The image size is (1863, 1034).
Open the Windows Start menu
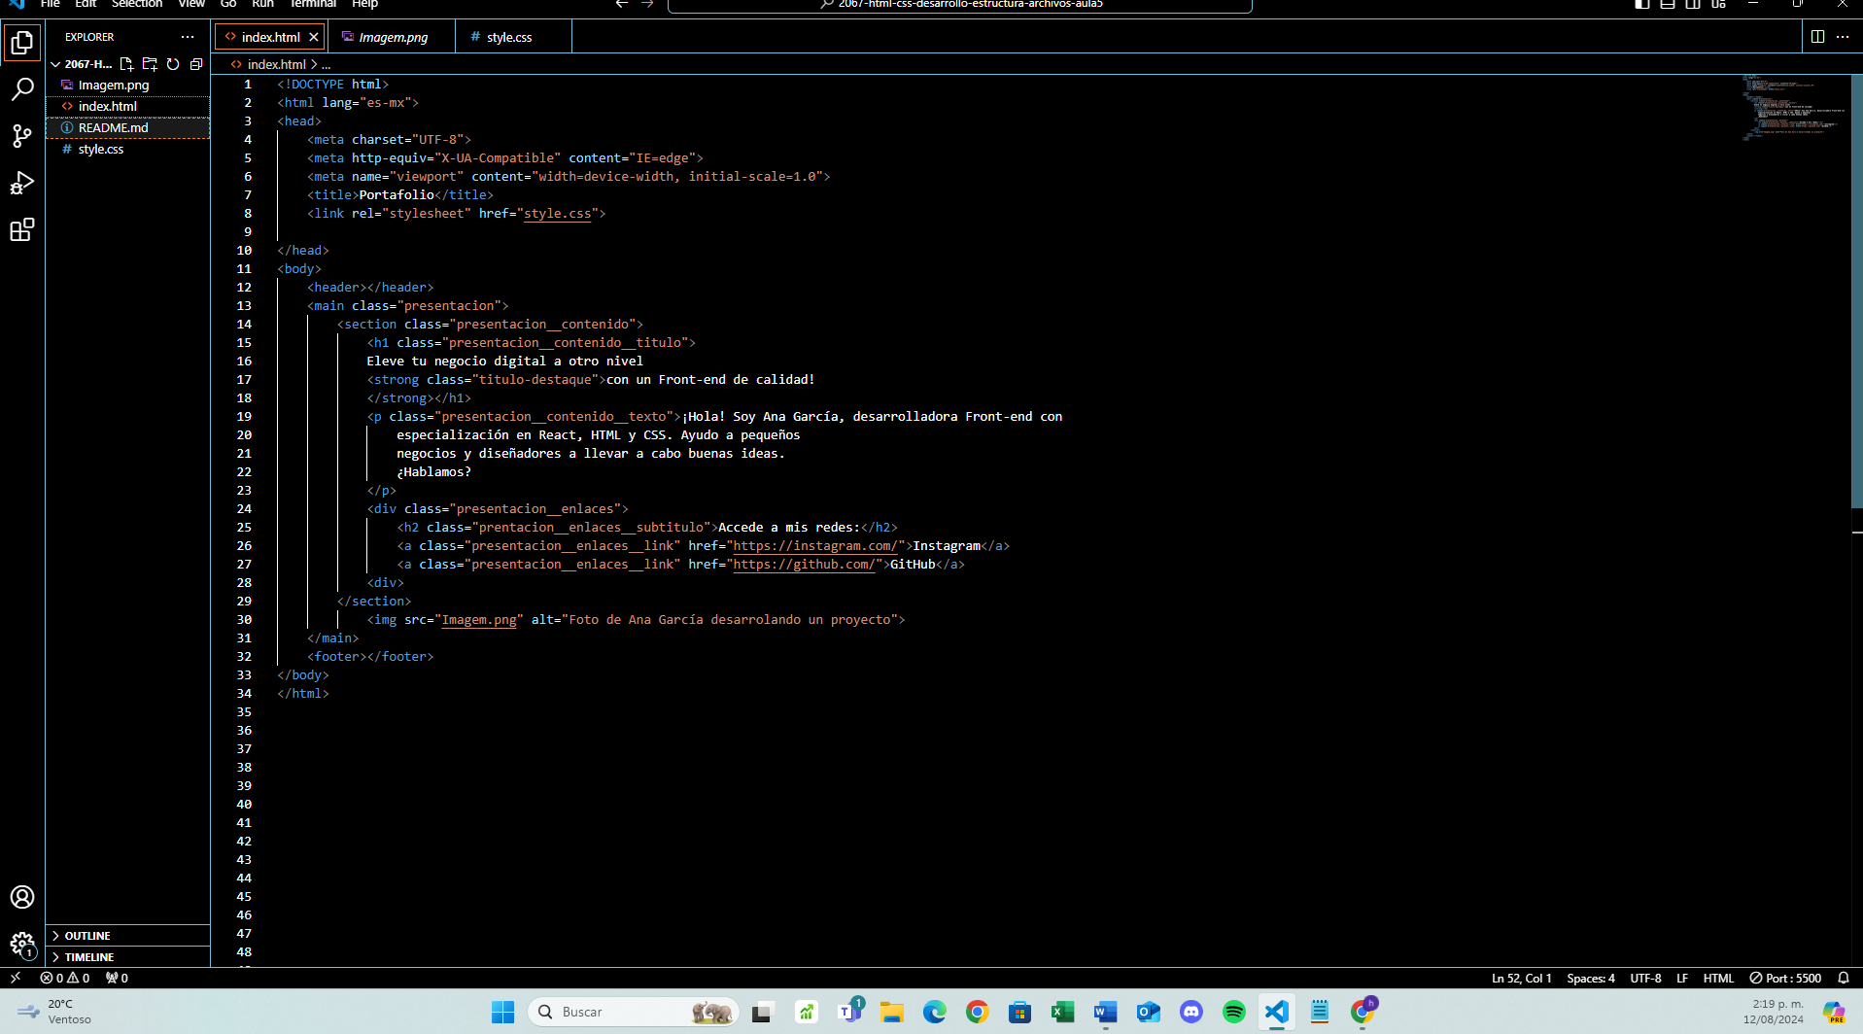(x=502, y=1012)
